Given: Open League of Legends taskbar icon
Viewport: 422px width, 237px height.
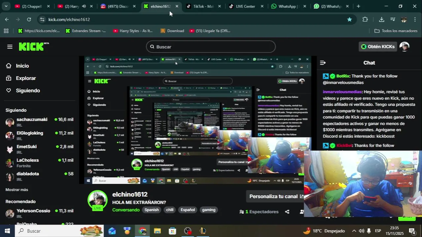Looking at the screenshot, I should 202,231.
